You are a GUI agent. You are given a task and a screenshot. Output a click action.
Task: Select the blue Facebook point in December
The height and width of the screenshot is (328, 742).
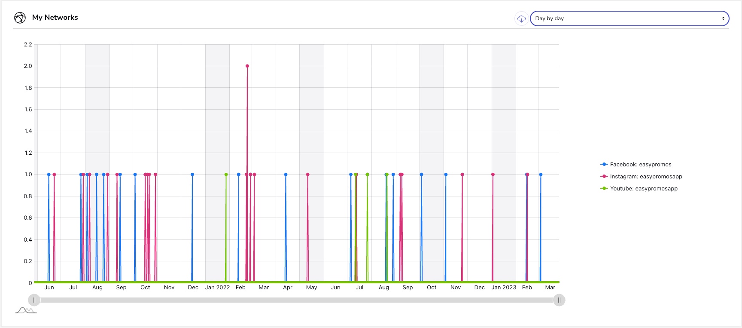(192, 175)
